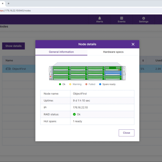
Task: Select the General information tab
Action: tap(61, 52)
